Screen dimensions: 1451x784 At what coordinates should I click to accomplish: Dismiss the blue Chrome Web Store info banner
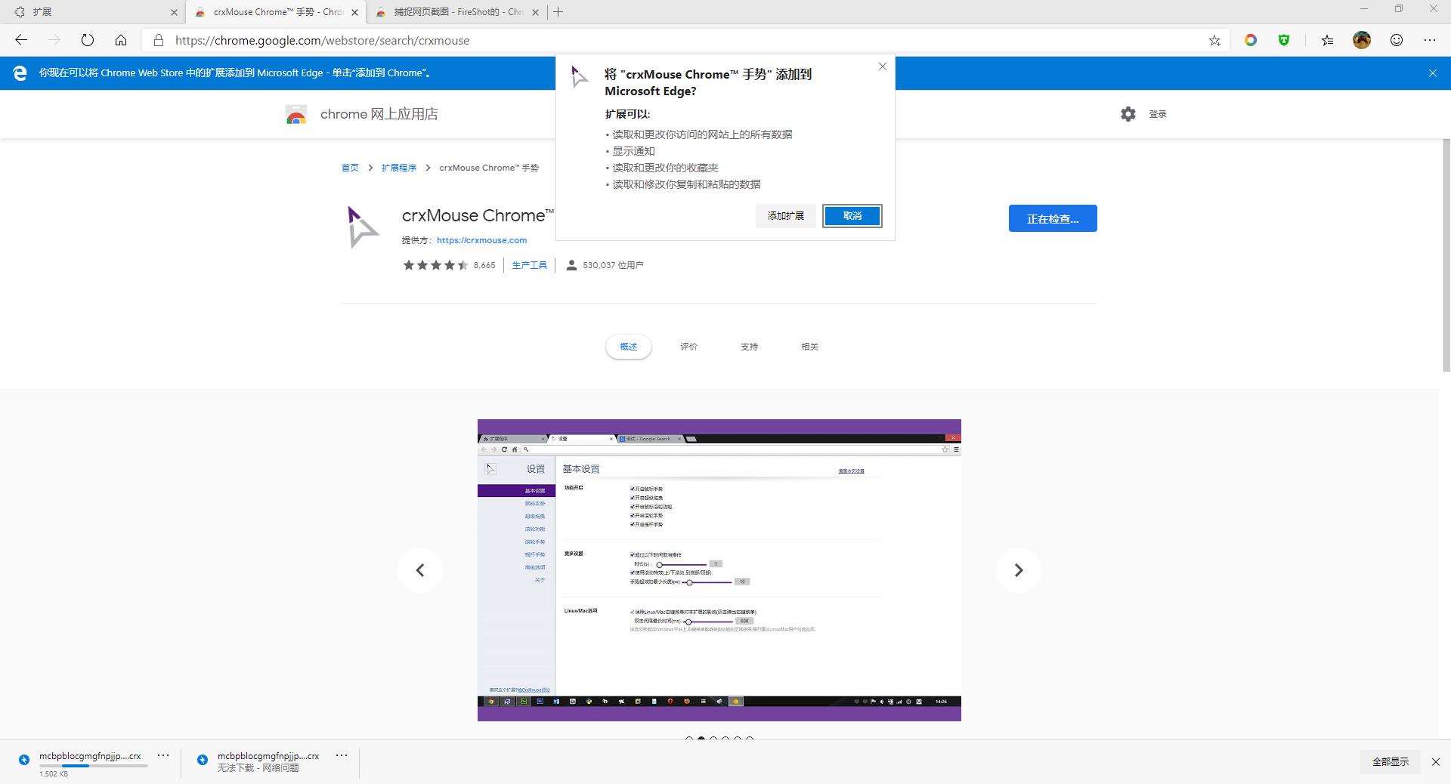point(1433,73)
